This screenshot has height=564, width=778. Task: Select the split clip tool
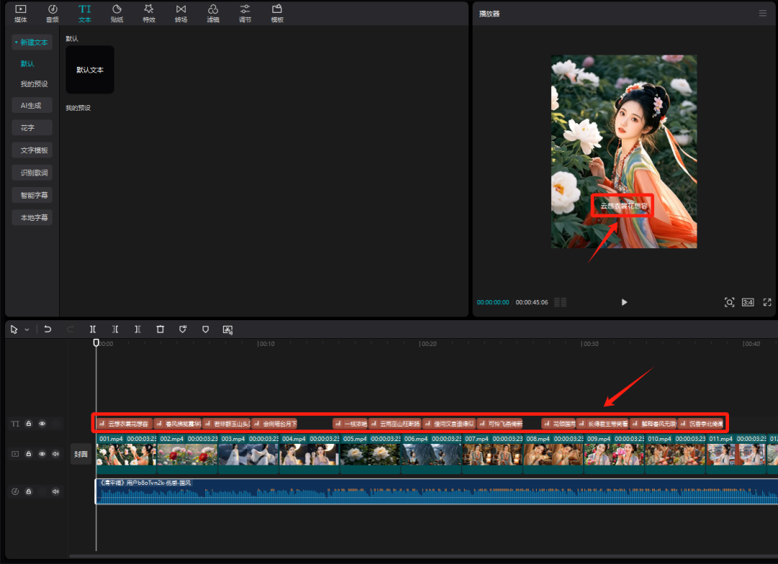(x=93, y=329)
